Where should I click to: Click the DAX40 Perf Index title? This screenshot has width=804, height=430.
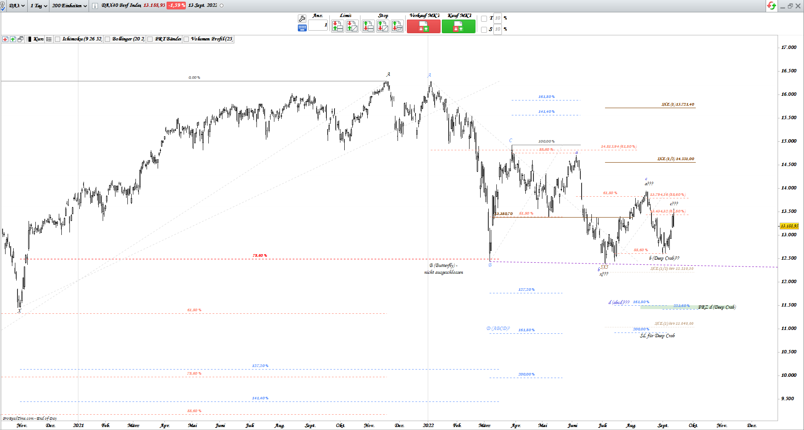click(121, 6)
